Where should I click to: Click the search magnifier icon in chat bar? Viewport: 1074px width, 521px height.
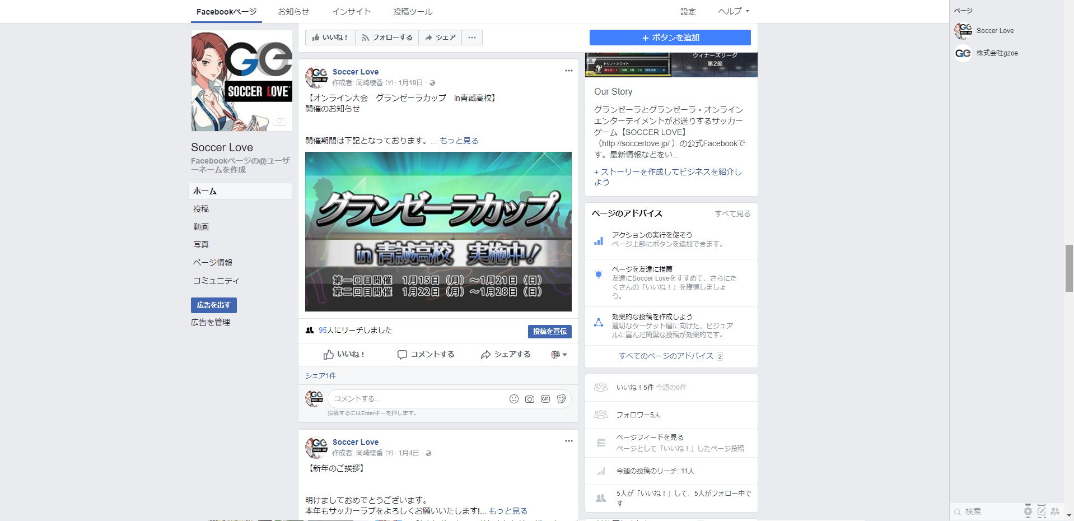click(x=958, y=511)
